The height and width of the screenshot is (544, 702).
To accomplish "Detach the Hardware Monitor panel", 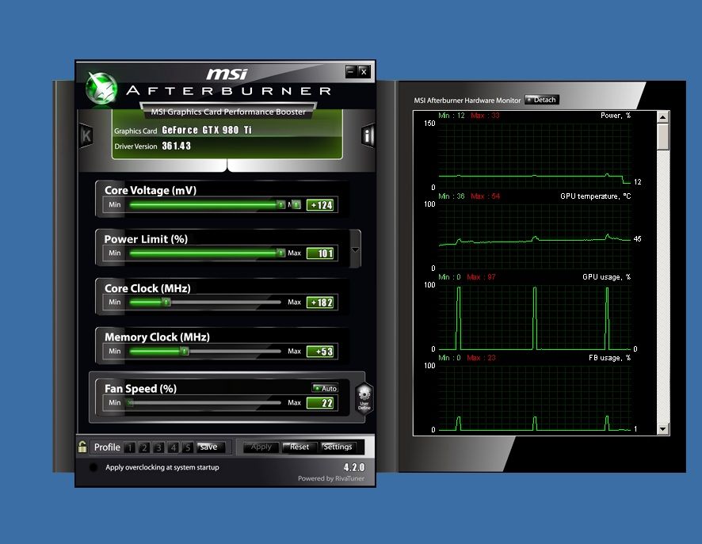I will point(542,100).
